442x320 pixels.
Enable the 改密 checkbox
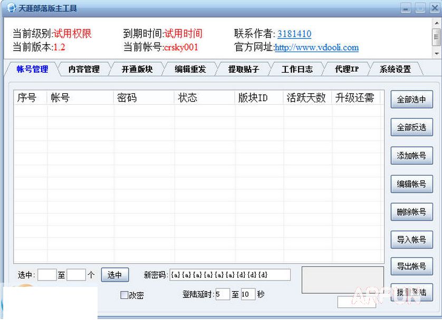124,295
